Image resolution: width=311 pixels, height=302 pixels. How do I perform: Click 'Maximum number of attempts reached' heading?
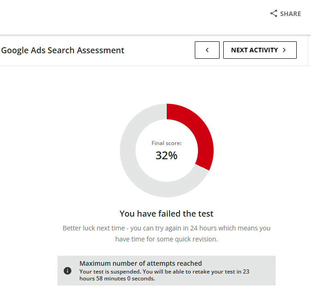[141, 263]
